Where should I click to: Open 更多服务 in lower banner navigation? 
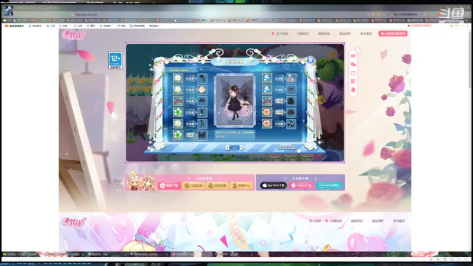[399, 220]
